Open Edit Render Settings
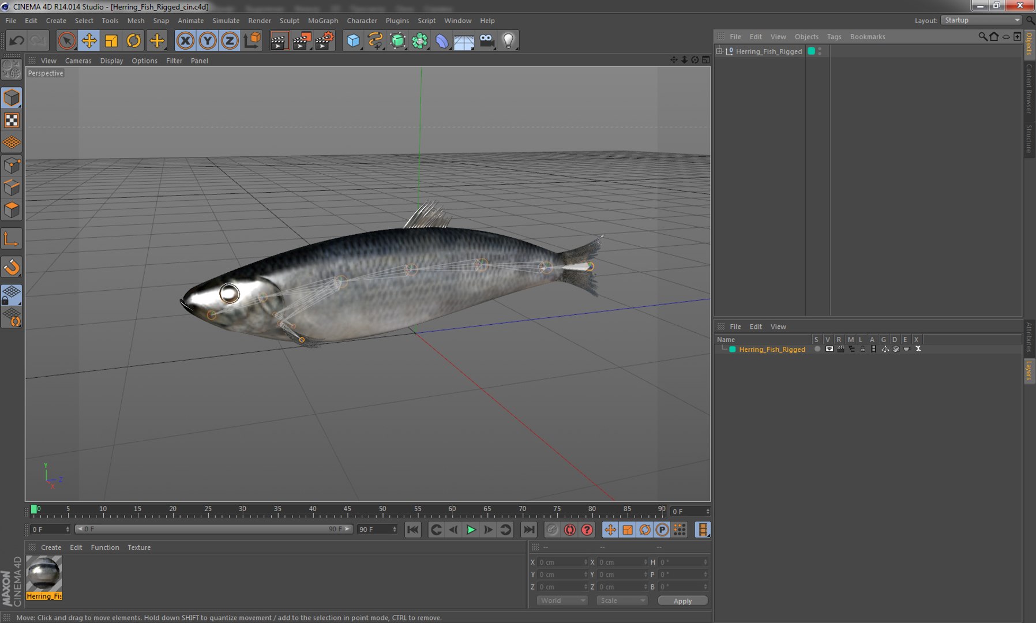This screenshot has width=1036, height=623. point(324,40)
